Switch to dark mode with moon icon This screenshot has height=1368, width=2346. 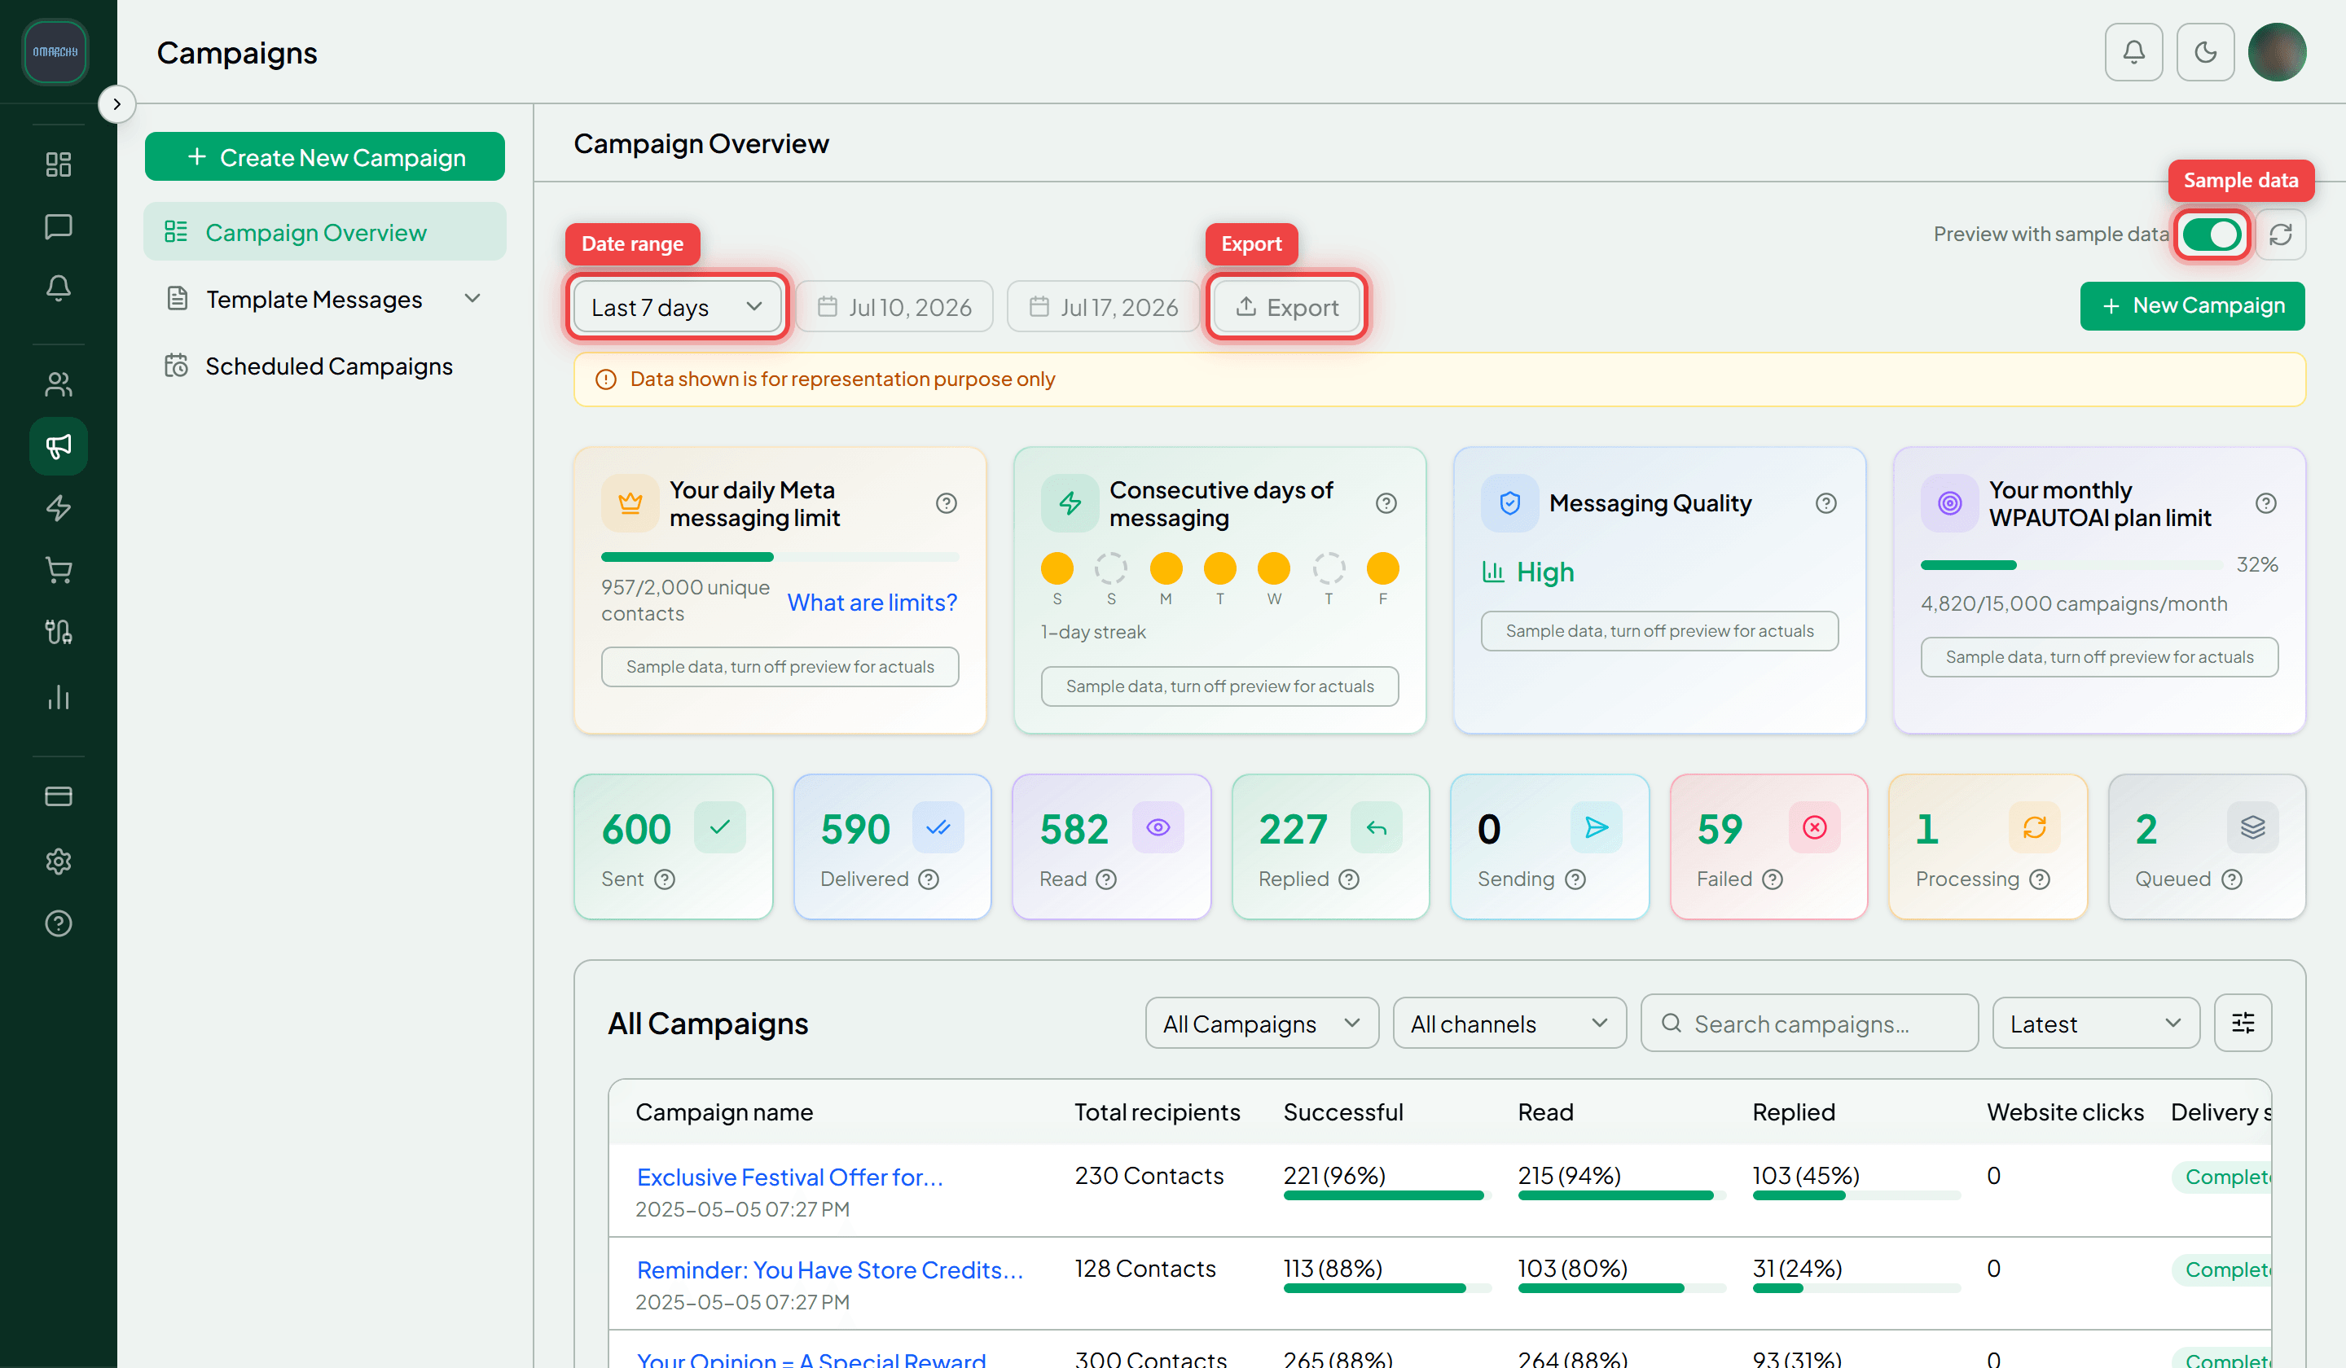tap(2205, 52)
